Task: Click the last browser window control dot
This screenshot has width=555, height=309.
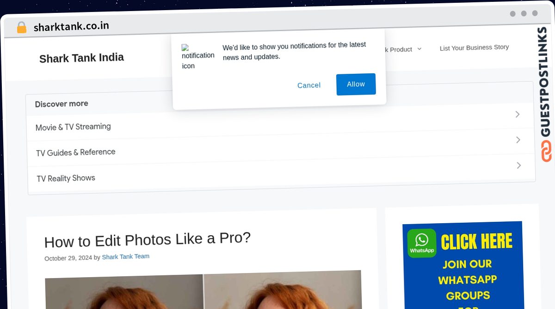Action: click(535, 13)
